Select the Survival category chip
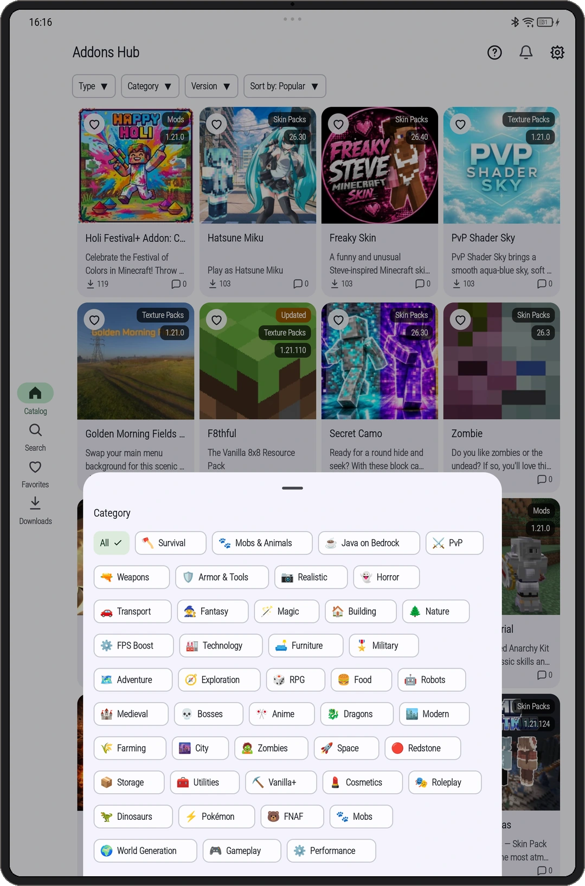This screenshot has height=886, width=585. pos(170,543)
